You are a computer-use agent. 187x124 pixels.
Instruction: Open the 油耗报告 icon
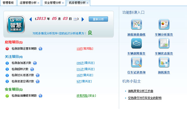(x=164, y=62)
